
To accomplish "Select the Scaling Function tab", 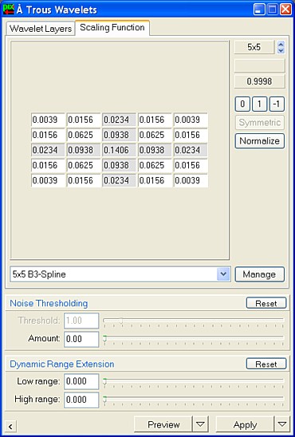I will 112,28.
